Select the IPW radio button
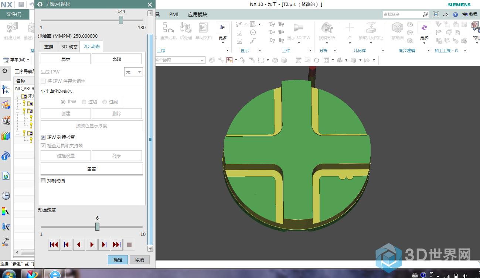 pos(63,102)
